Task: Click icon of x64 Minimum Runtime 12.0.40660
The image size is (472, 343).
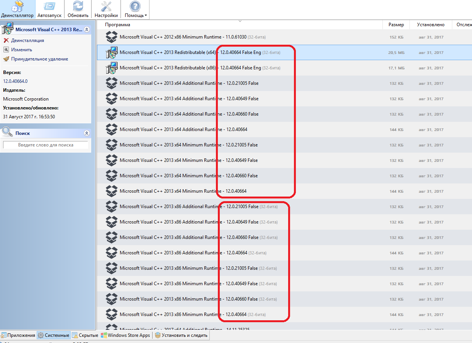Action: click(112, 176)
